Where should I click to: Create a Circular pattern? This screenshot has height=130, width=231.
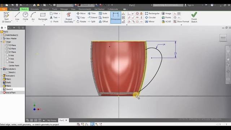150,18
